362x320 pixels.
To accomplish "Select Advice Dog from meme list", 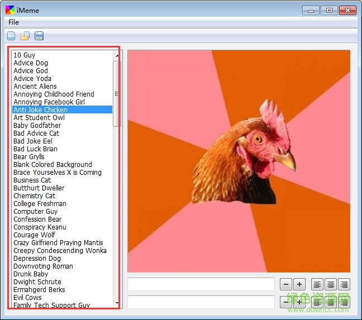I will [31, 63].
